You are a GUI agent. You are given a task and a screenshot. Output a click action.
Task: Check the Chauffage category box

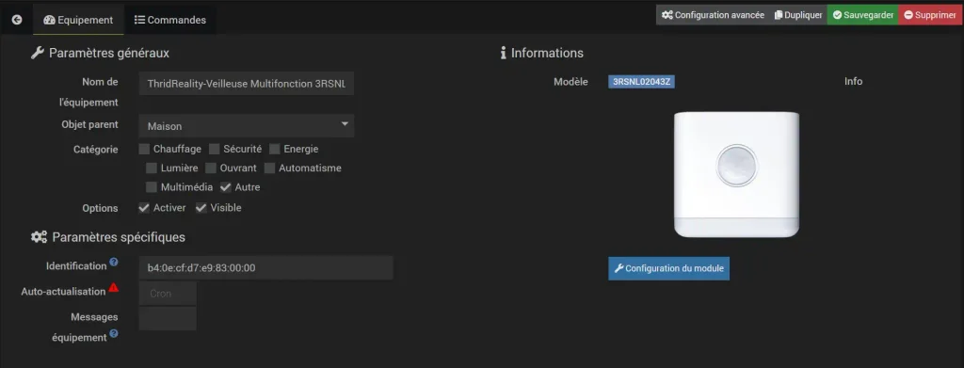pos(144,149)
